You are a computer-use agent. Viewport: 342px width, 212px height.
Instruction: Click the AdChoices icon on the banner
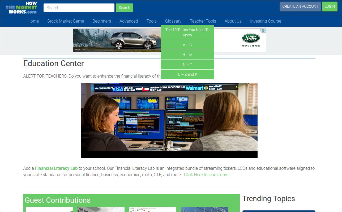tap(264, 31)
